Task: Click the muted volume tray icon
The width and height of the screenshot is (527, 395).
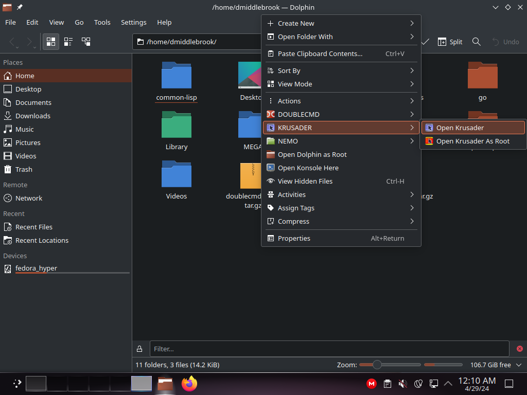Action: pyautogui.click(x=402, y=383)
